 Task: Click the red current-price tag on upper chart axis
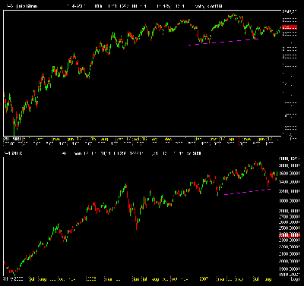point(290,27)
